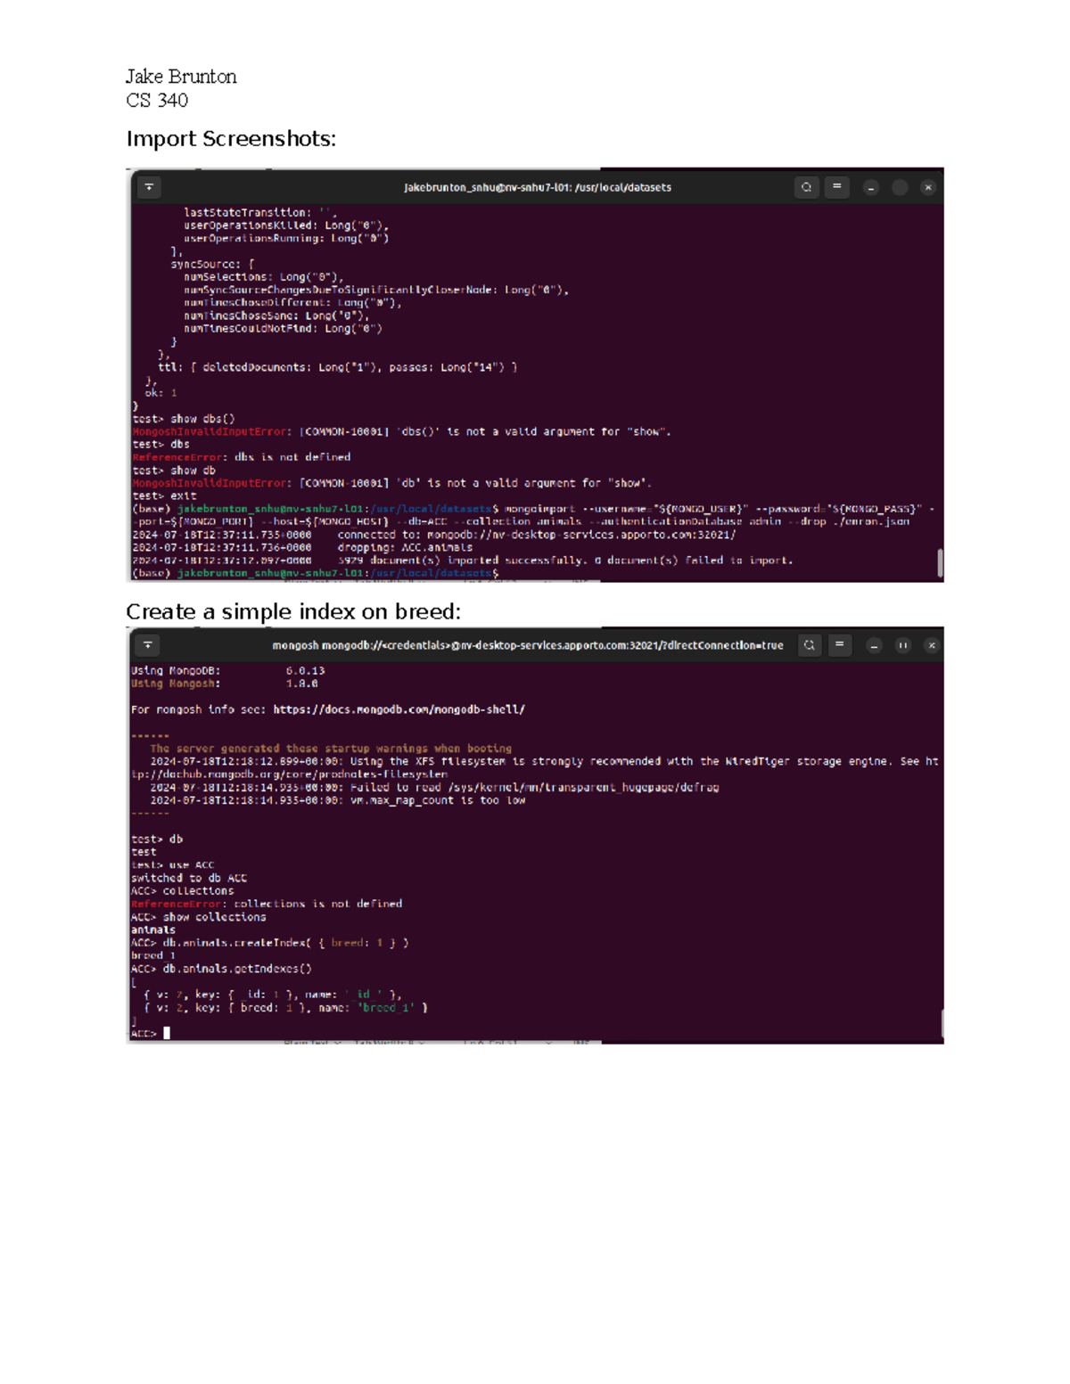Click the search icon in the top terminal

pos(806,187)
